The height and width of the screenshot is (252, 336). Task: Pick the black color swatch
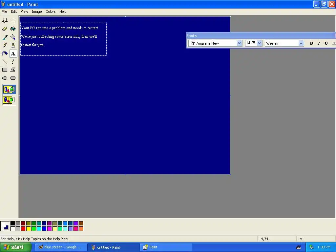coord(13,223)
